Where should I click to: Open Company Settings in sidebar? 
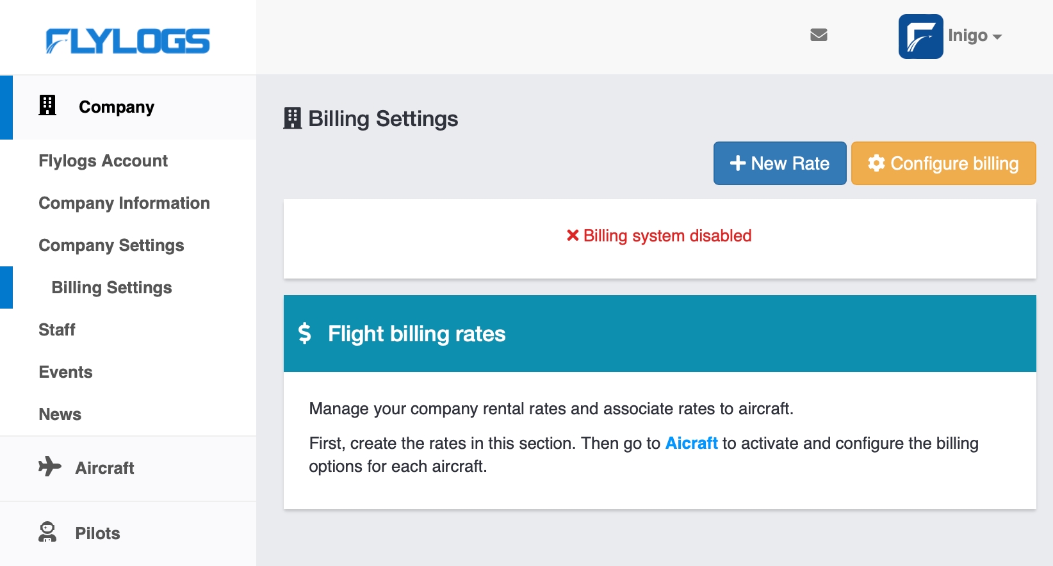tap(111, 245)
